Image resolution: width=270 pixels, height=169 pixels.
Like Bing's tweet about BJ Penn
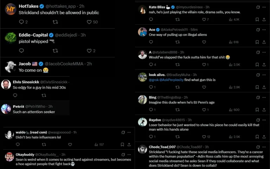pyautogui.click(x=204, y=110)
